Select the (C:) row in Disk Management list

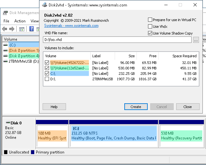coord(21,45)
